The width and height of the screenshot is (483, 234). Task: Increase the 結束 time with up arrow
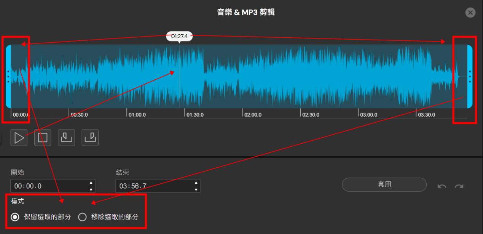(x=196, y=183)
